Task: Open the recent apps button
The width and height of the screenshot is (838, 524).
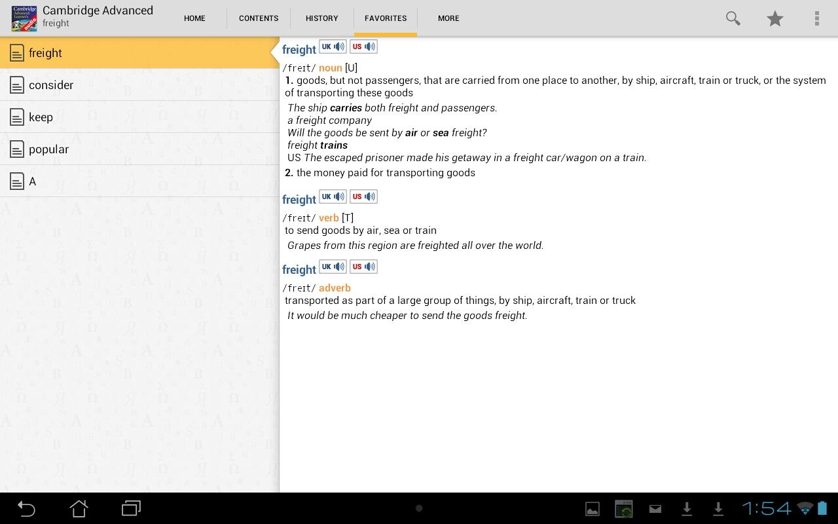Action: 132,508
